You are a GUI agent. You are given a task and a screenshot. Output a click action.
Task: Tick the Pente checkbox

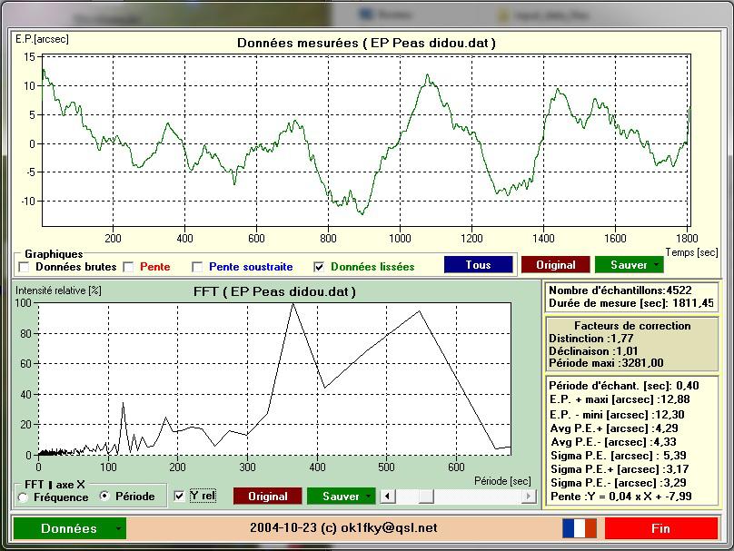click(128, 267)
